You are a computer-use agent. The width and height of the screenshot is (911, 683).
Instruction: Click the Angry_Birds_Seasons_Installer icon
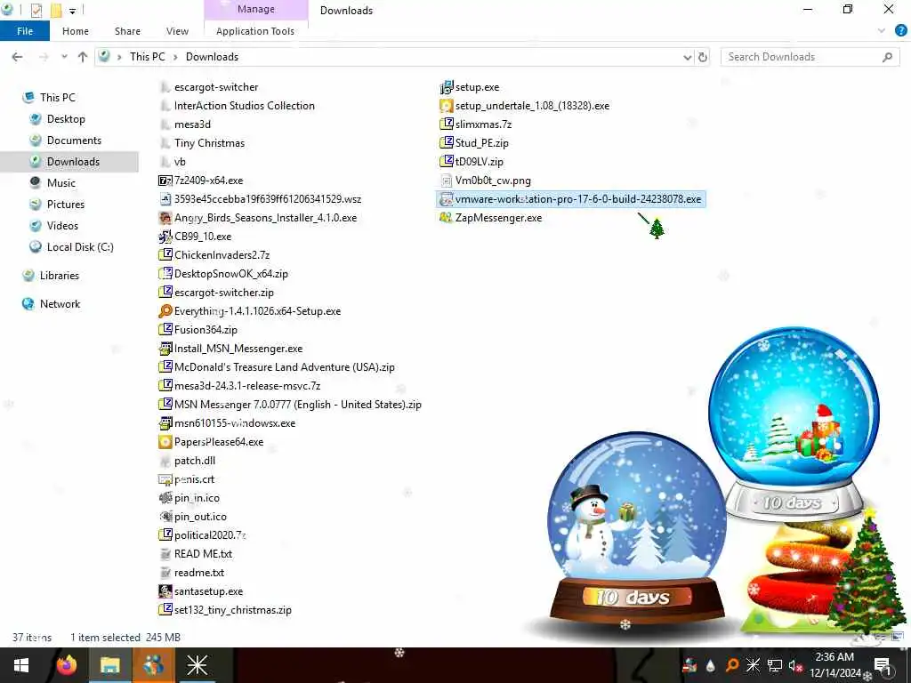click(x=165, y=218)
